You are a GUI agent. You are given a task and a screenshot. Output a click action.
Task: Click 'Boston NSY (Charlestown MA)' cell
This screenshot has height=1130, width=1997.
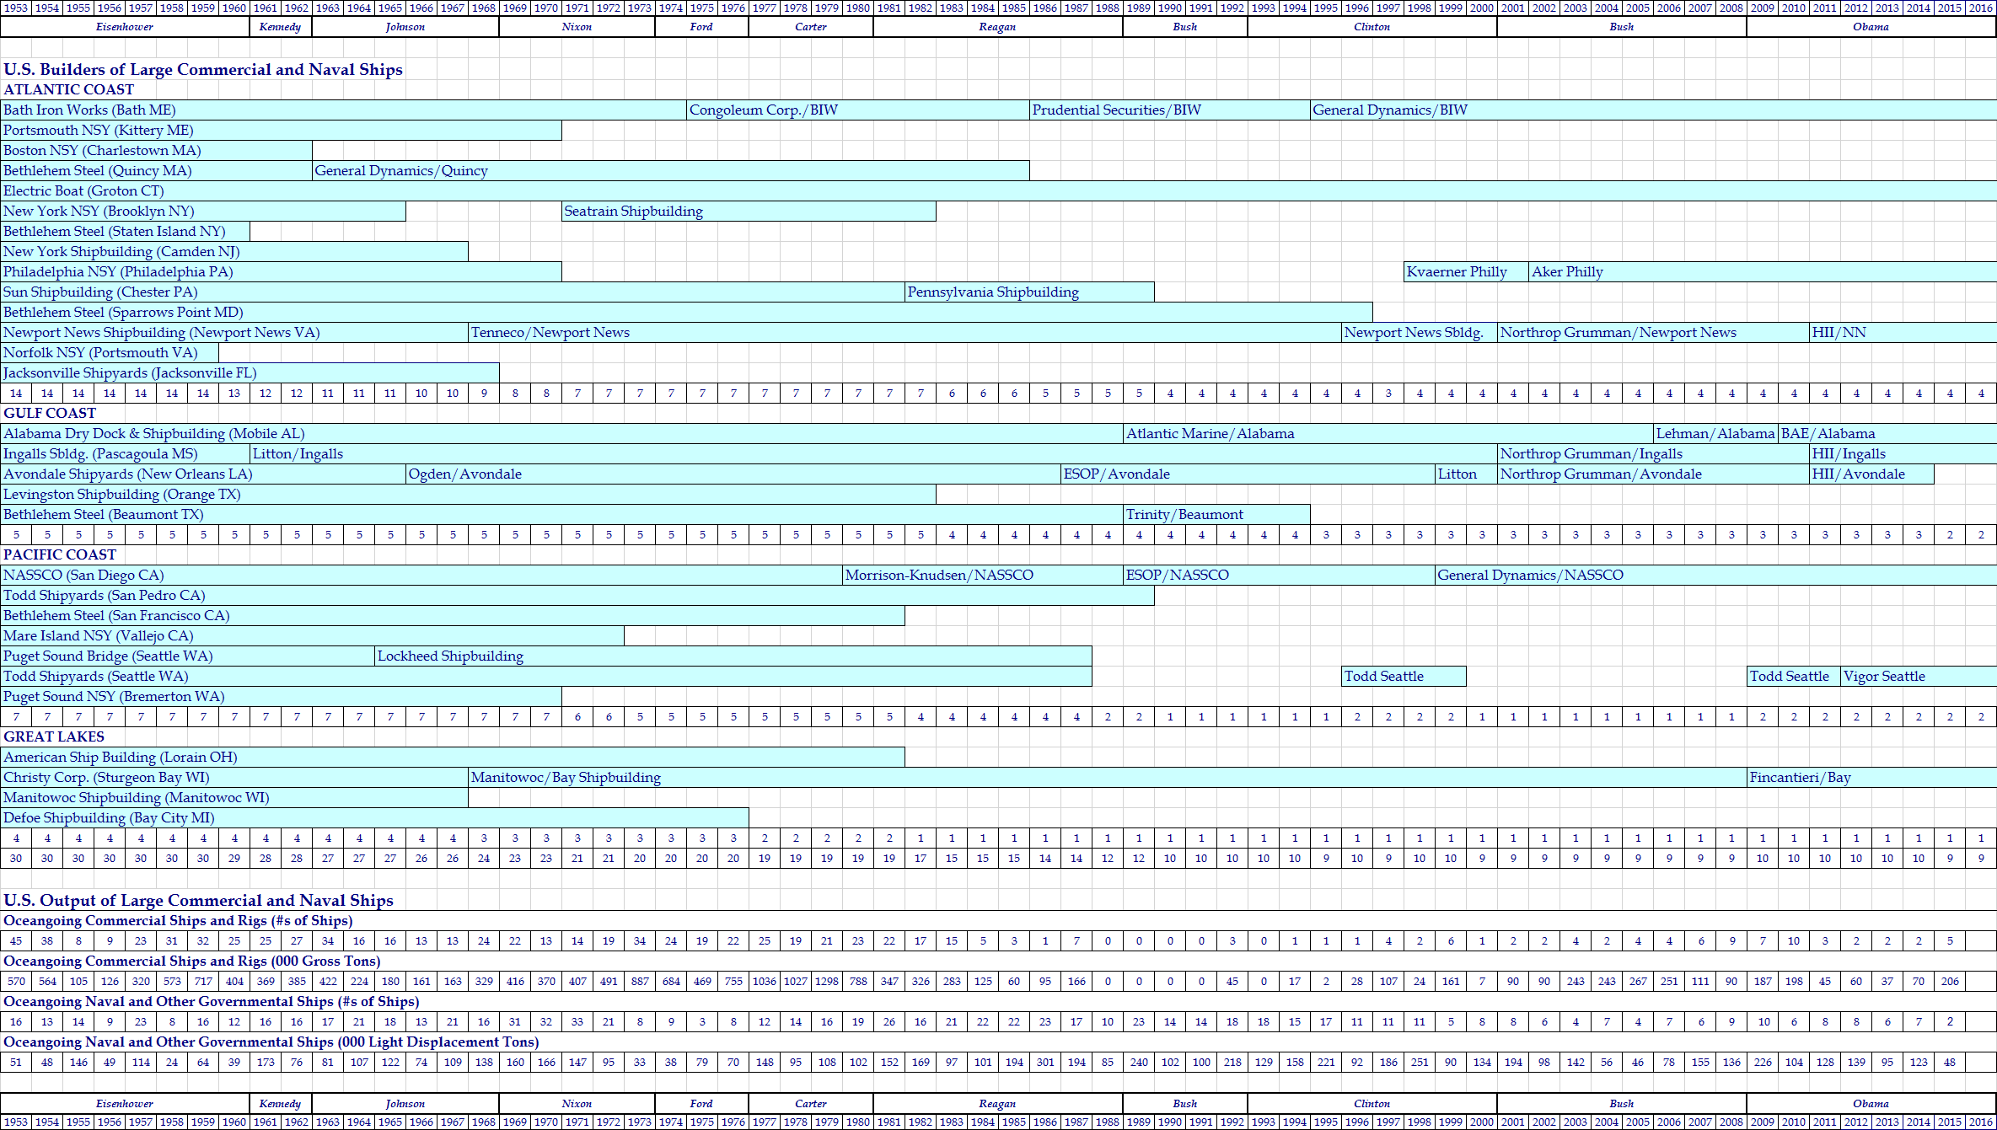point(156,150)
